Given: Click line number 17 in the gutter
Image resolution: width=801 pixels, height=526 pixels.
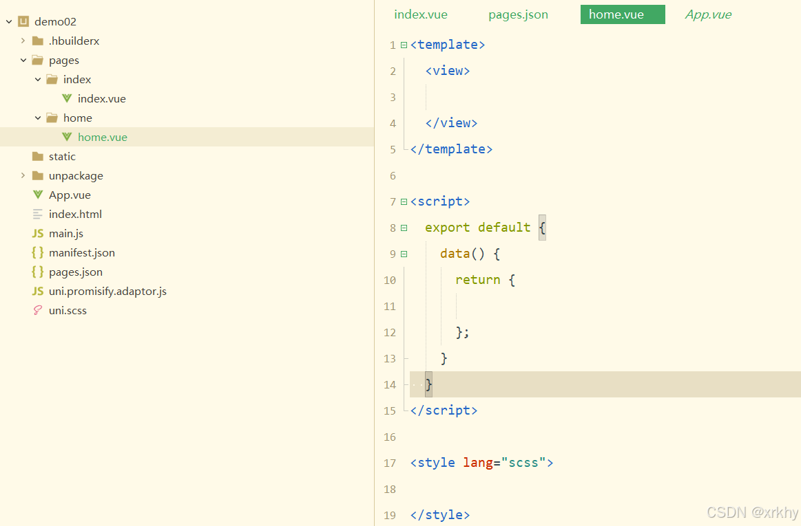Looking at the screenshot, I should coord(390,463).
